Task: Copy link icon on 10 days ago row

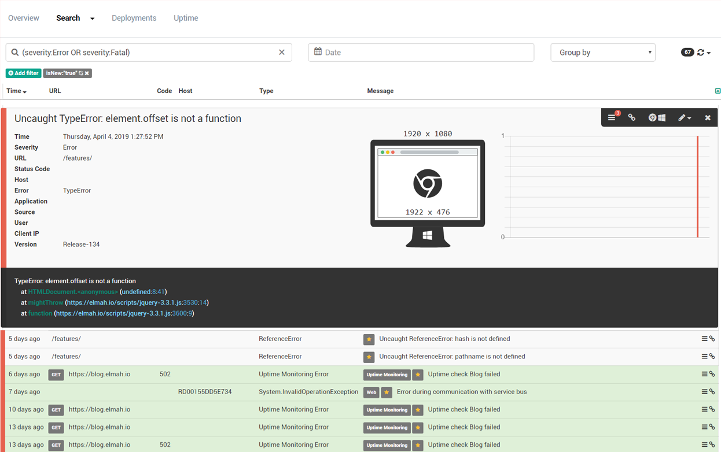Action: [712, 409]
